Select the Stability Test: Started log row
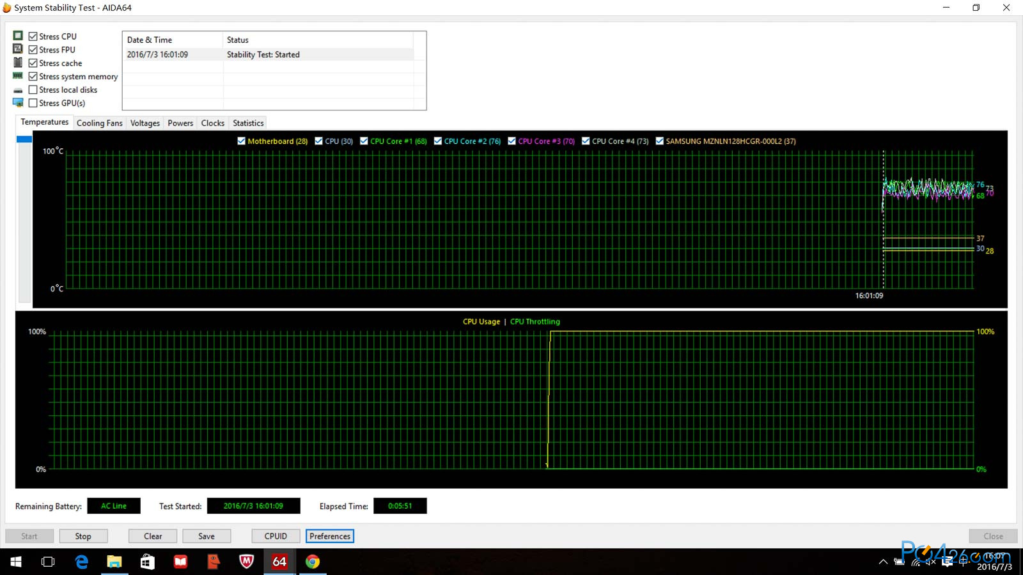The image size is (1023, 575). click(269, 54)
